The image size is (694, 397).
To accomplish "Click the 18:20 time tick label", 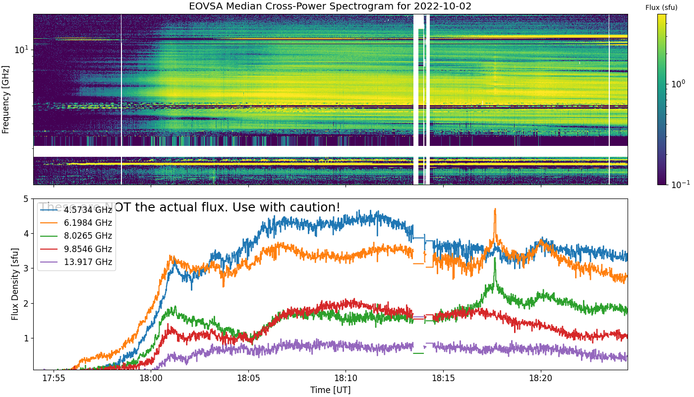I will pyautogui.click(x=540, y=378).
